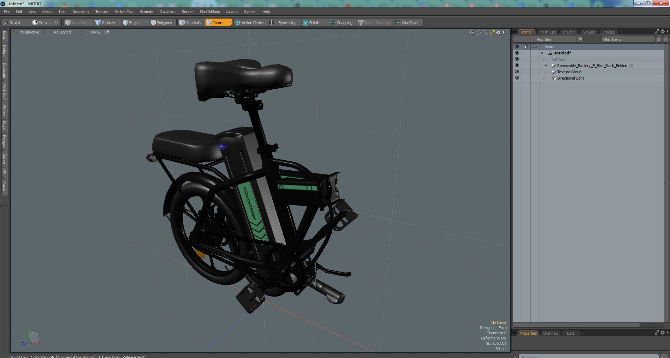Viewport: 670px width, 358px height.
Task: Open the Fusion side tab
Action: click(x=4, y=187)
